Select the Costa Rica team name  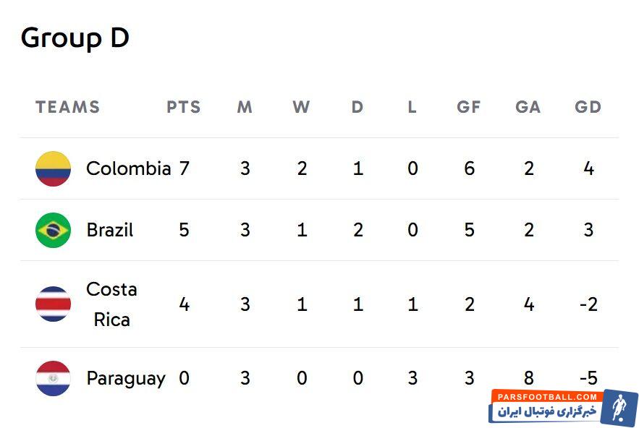tap(111, 304)
